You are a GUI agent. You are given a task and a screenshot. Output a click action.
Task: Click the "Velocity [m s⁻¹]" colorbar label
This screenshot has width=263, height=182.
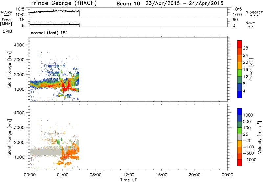click(260, 137)
